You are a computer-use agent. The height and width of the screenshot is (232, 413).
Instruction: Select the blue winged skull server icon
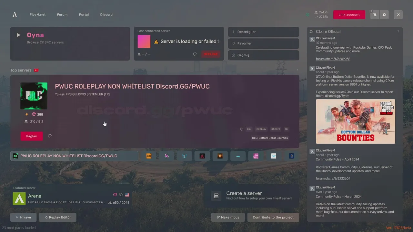click(185, 156)
